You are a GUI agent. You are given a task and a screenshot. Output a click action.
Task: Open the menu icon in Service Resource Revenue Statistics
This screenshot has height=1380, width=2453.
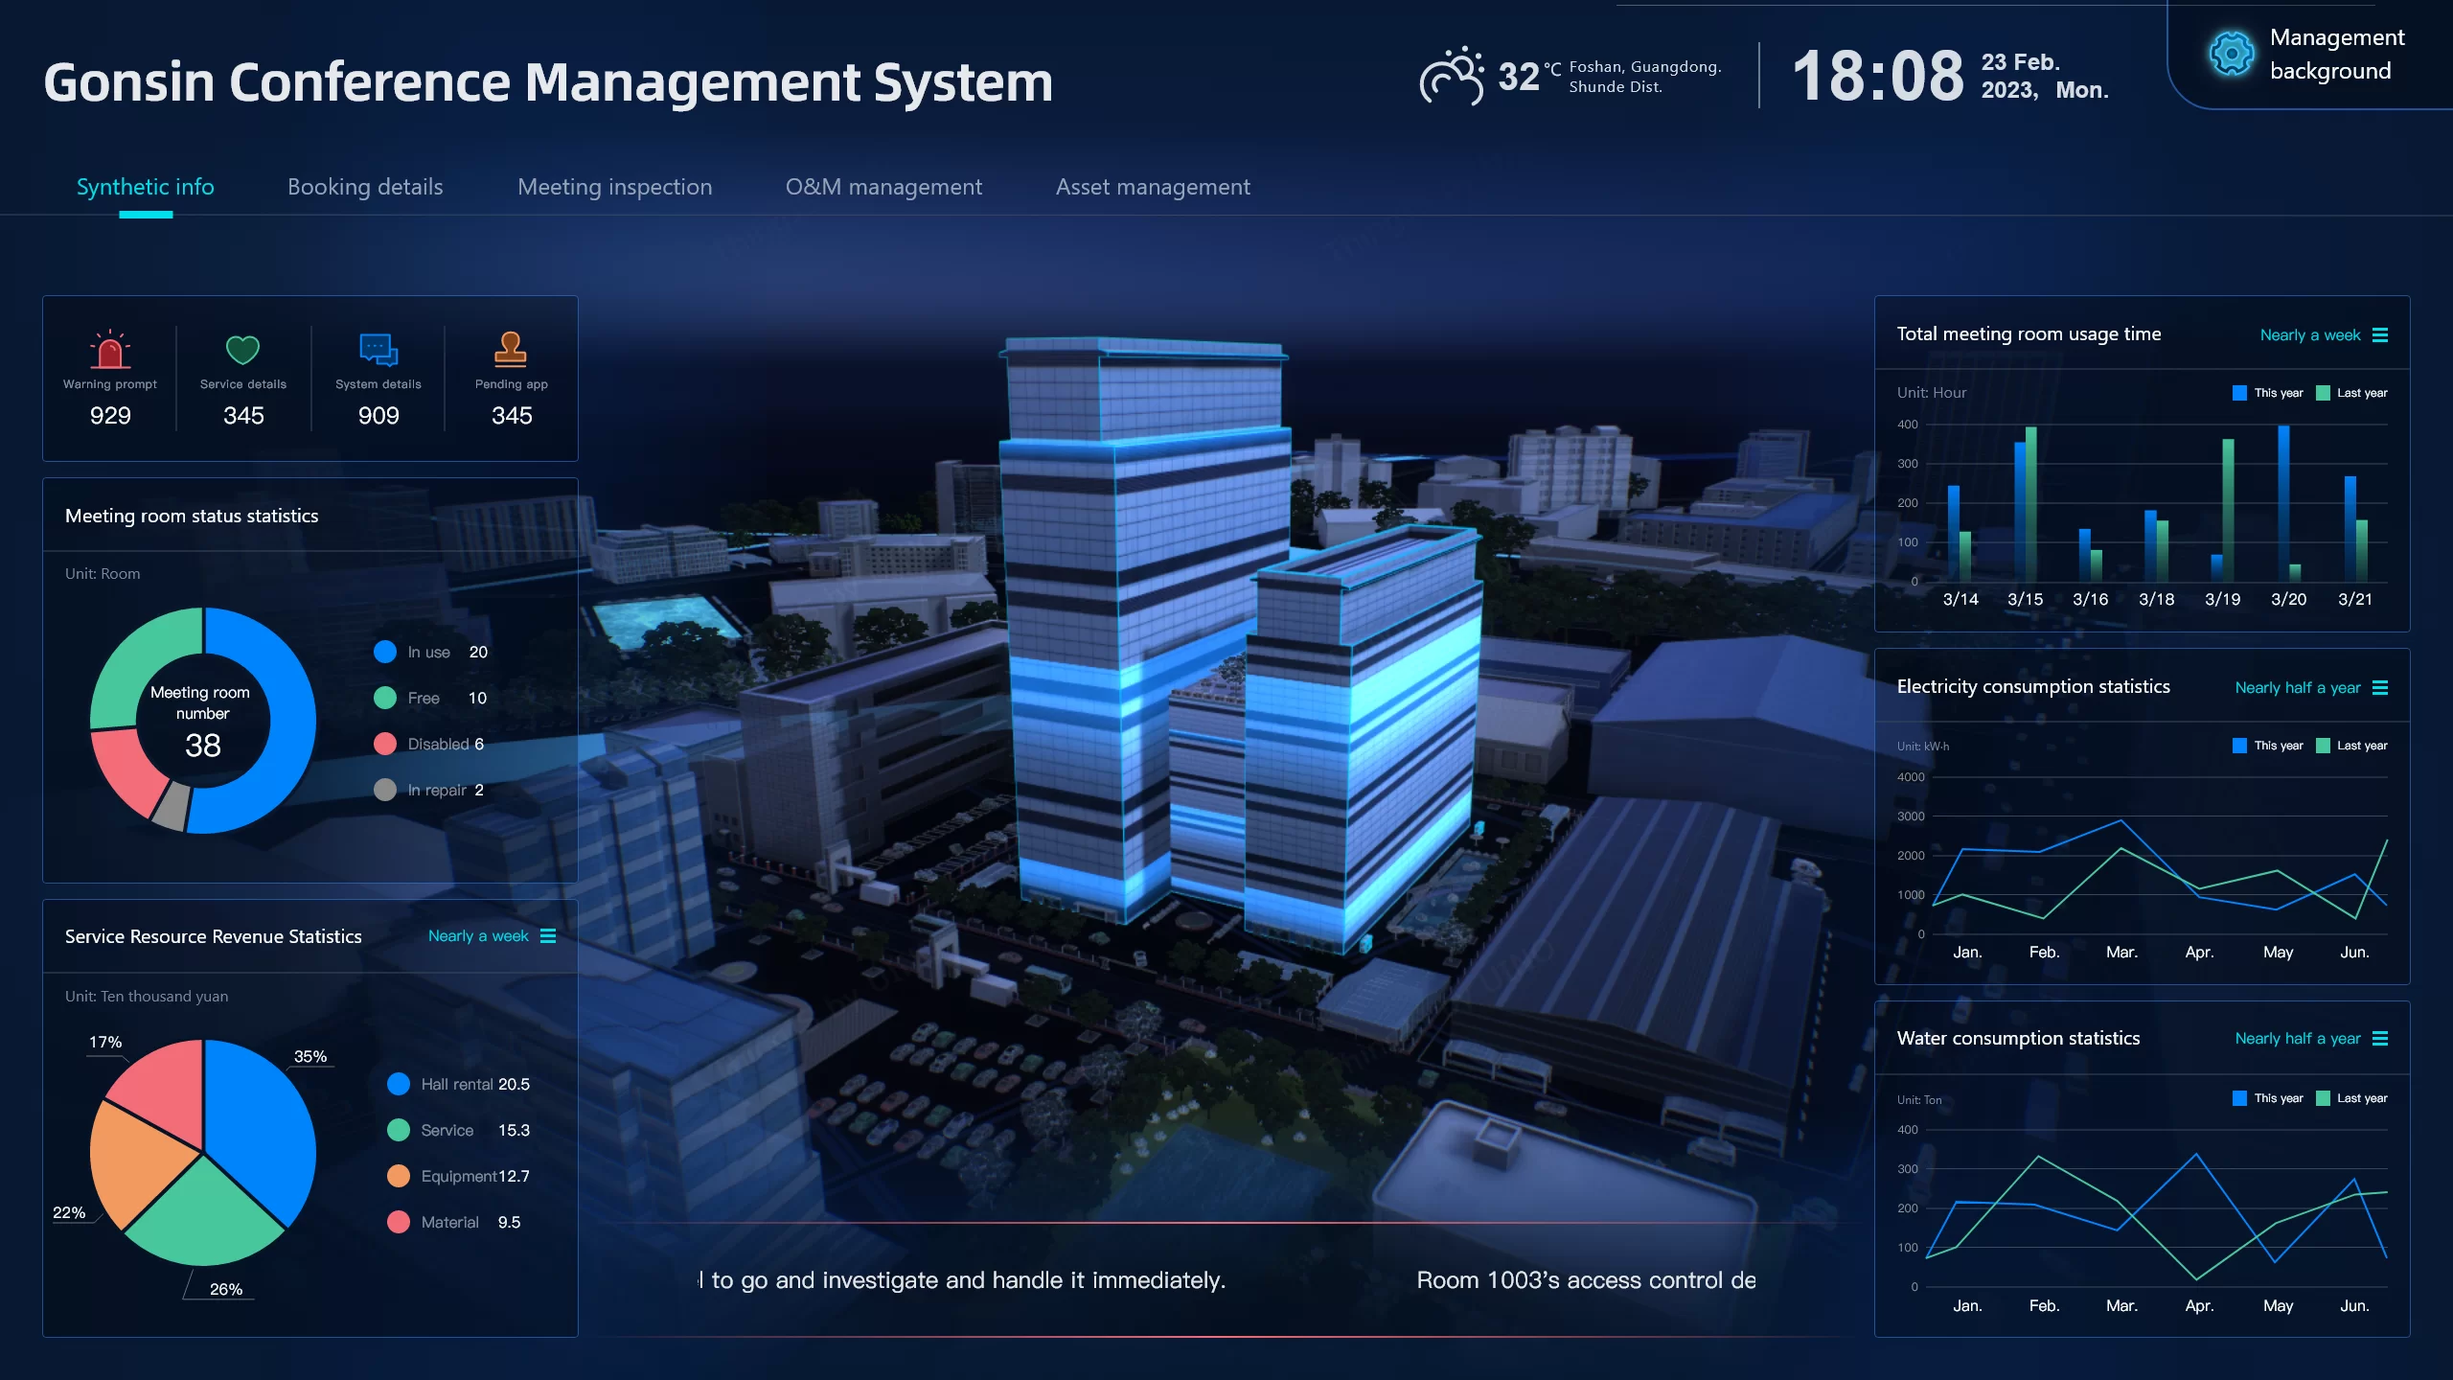coord(548,936)
